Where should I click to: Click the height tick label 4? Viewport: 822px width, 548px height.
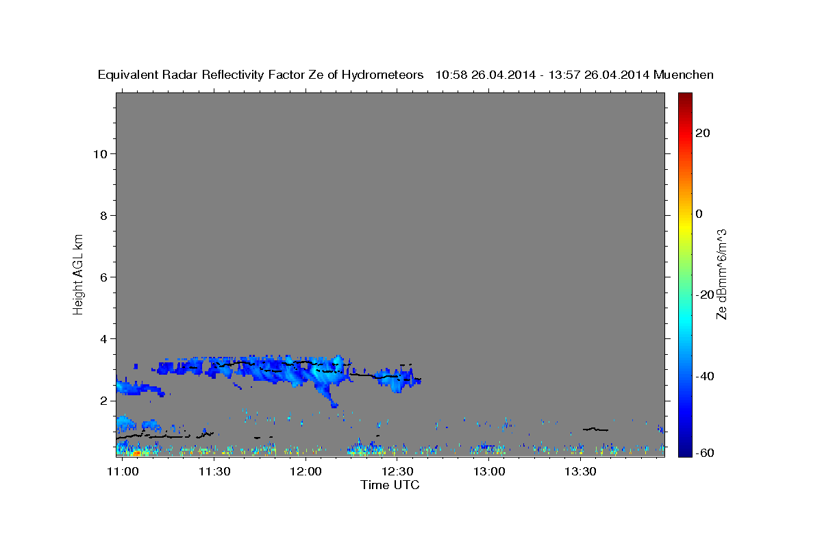click(x=104, y=339)
